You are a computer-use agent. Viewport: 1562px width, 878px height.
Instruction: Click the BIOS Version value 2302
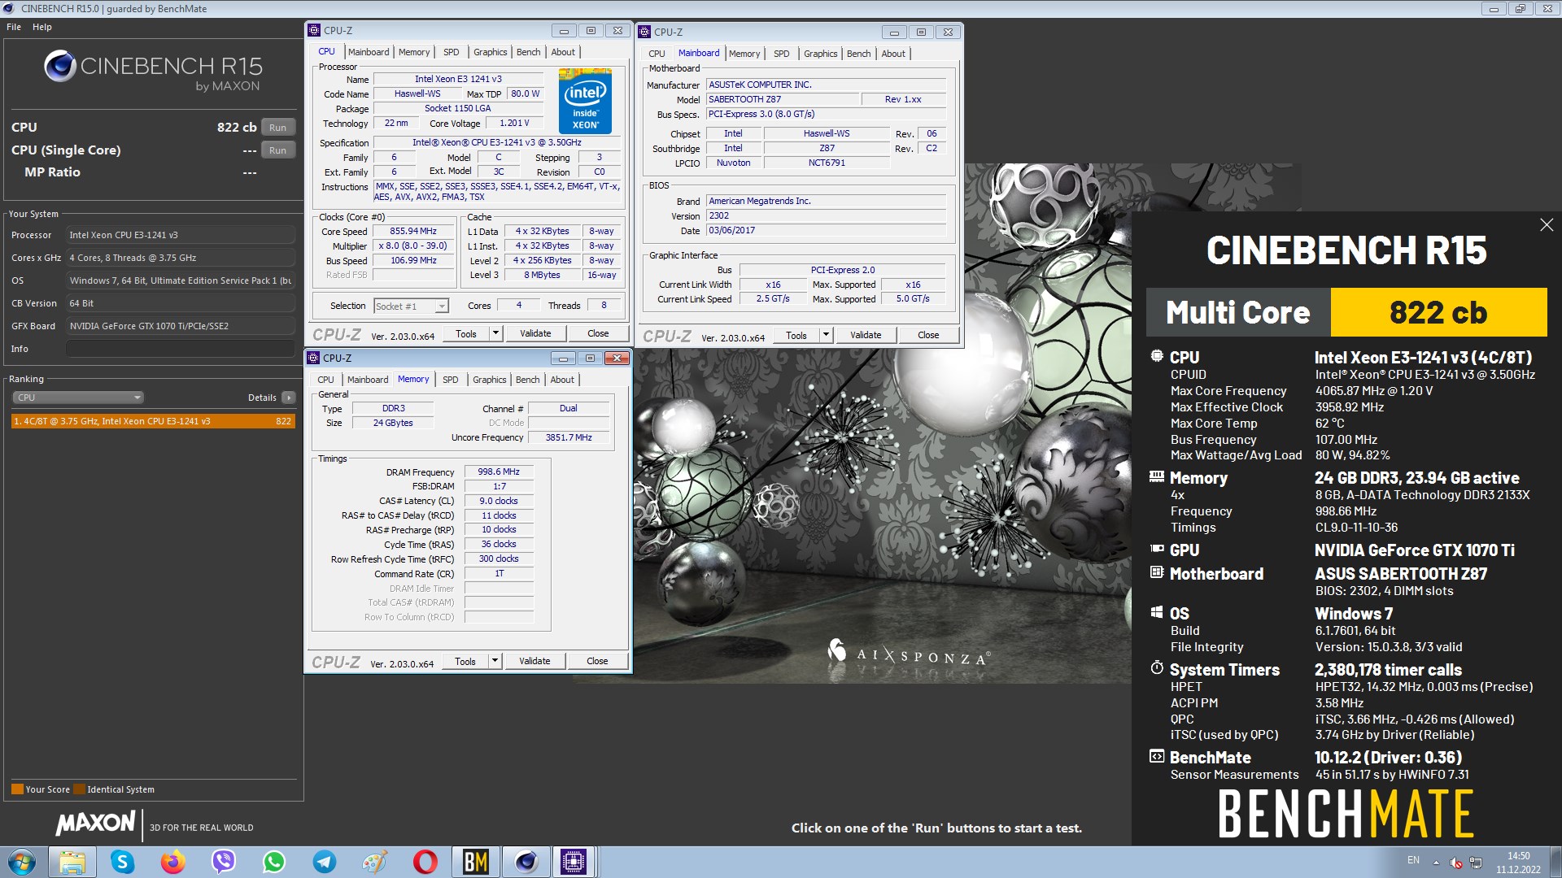(827, 215)
